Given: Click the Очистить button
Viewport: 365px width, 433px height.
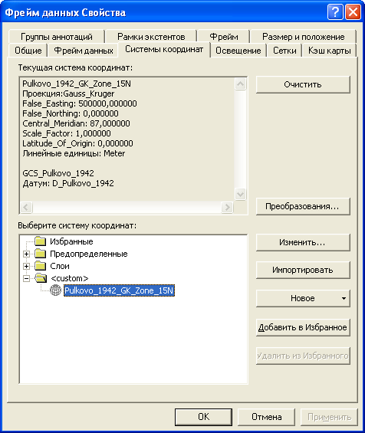Looking at the screenshot, I should pyautogui.click(x=303, y=84).
